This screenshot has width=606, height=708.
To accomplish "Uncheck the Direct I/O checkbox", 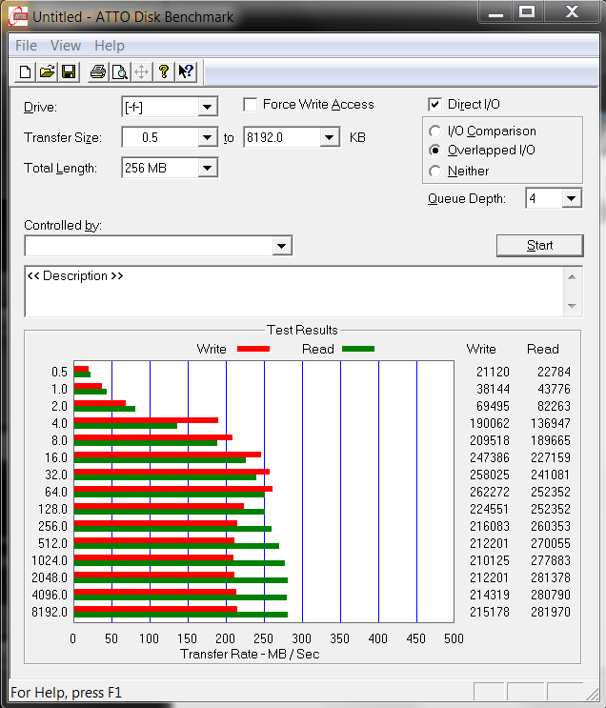I will click(435, 105).
